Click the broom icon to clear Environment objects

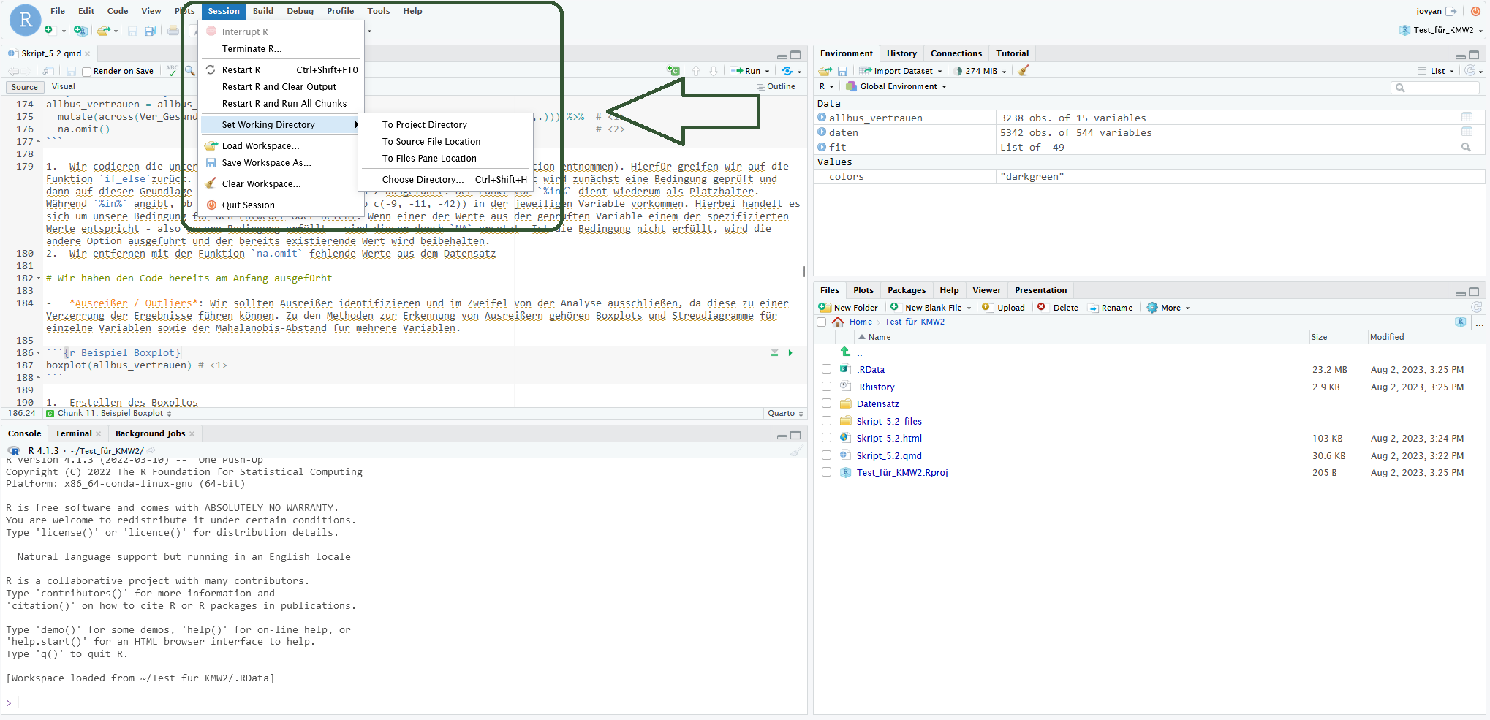[1024, 71]
